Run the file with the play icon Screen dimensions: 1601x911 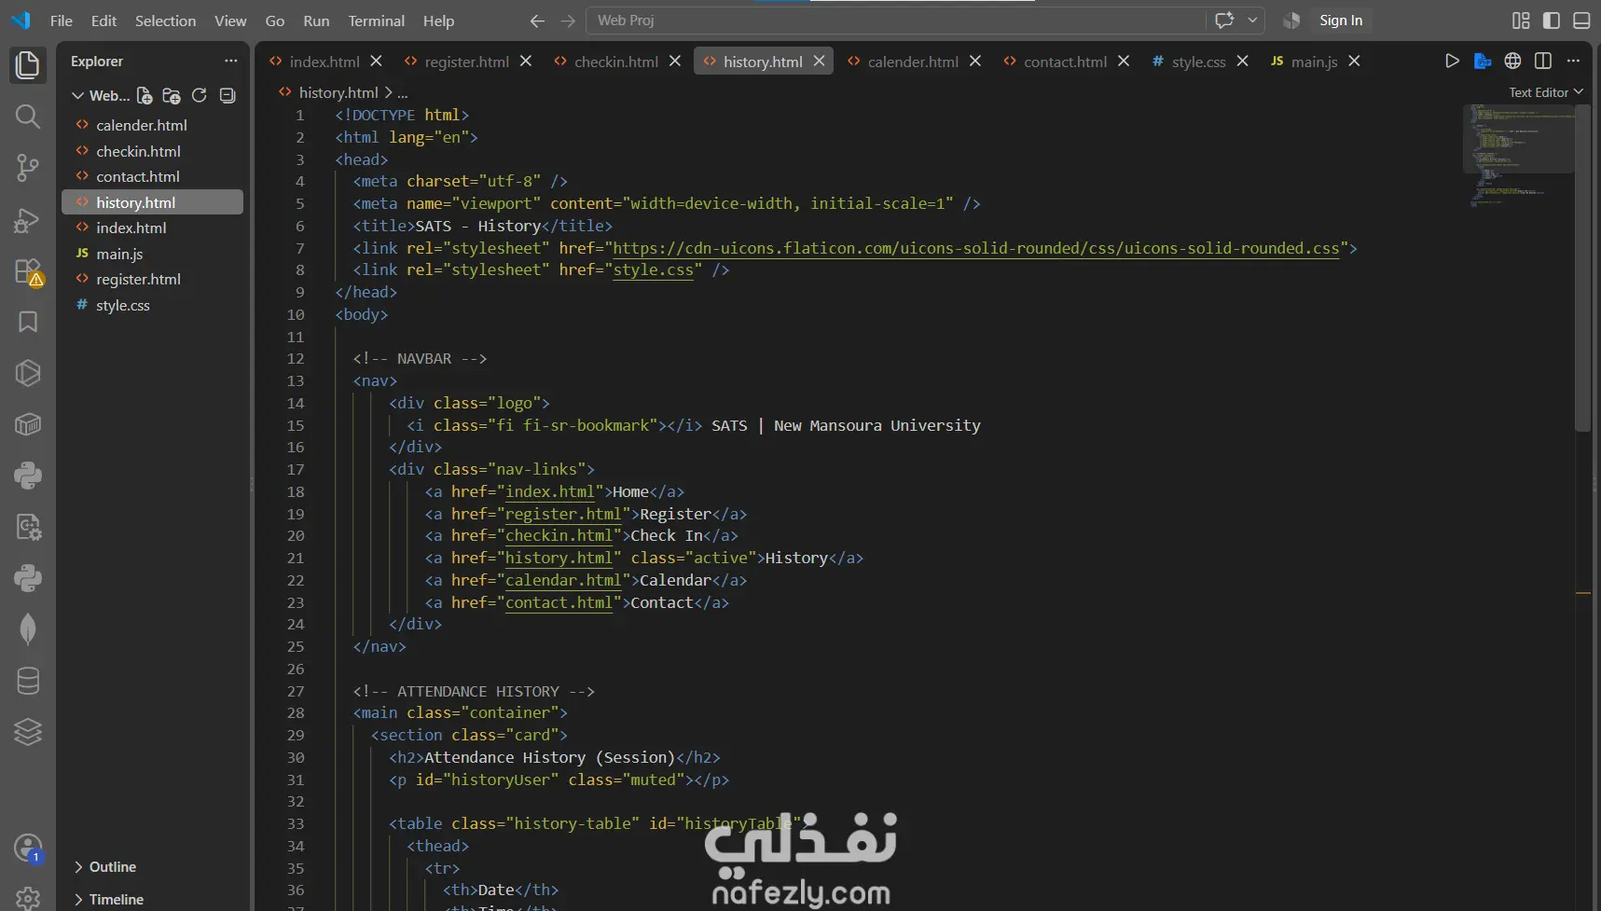point(1452,61)
